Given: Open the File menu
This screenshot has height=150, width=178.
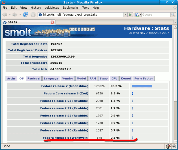Looking at the screenshot, I should pyautogui.click(x=5, y=8).
